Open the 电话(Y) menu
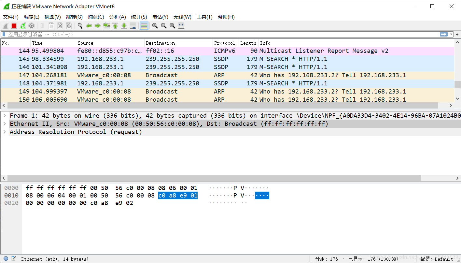Viewport: 461px width, 263px height. coord(160,17)
